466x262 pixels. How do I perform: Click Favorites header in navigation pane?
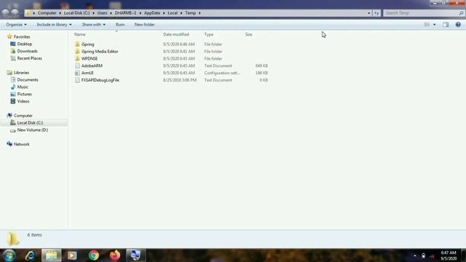tap(22, 37)
